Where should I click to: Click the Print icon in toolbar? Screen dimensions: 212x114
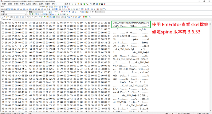(x=14, y=17)
